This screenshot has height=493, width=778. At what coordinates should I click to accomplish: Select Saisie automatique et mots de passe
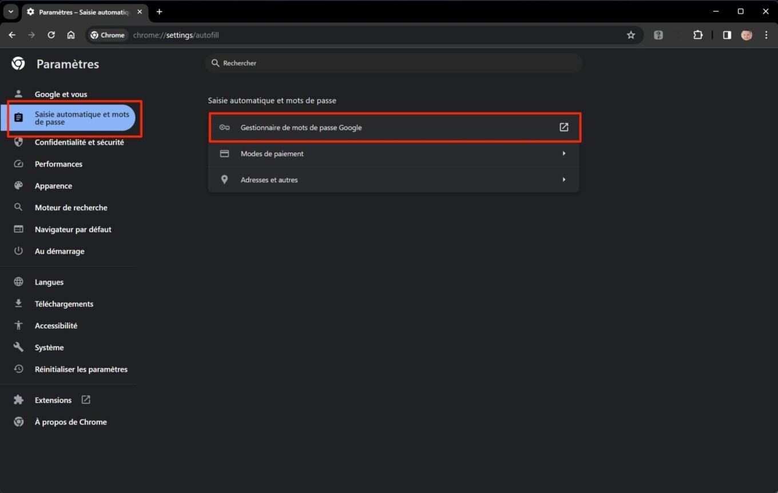click(x=68, y=118)
